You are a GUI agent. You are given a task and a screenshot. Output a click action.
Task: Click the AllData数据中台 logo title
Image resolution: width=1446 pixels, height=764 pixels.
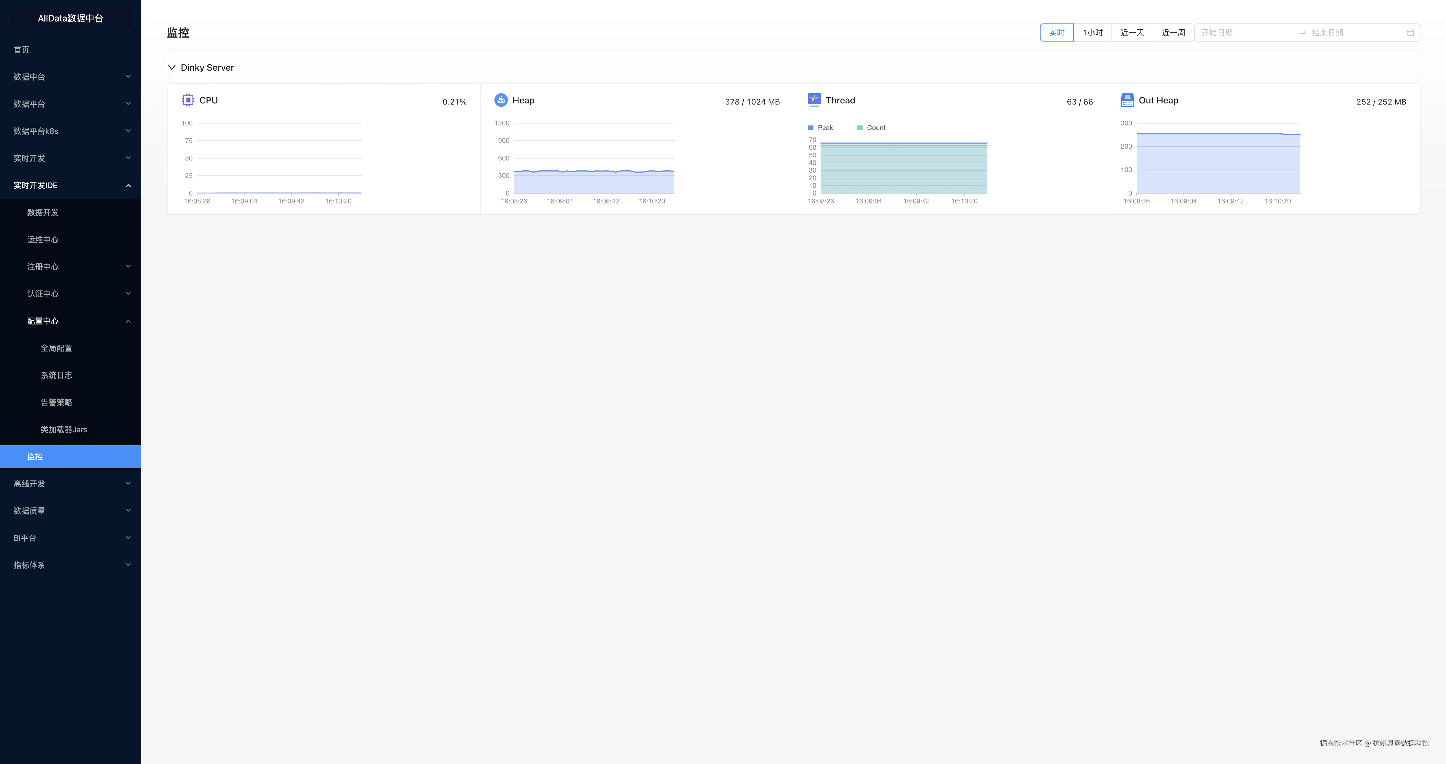click(70, 18)
